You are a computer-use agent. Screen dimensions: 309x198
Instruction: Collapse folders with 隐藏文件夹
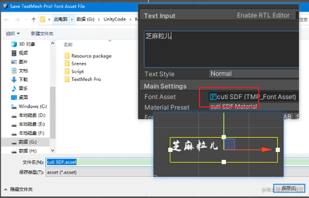(x=18, y=189)
